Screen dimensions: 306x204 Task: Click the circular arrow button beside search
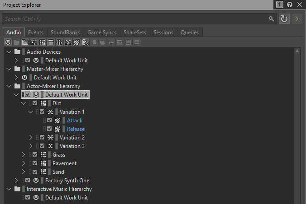coord(284,19)
